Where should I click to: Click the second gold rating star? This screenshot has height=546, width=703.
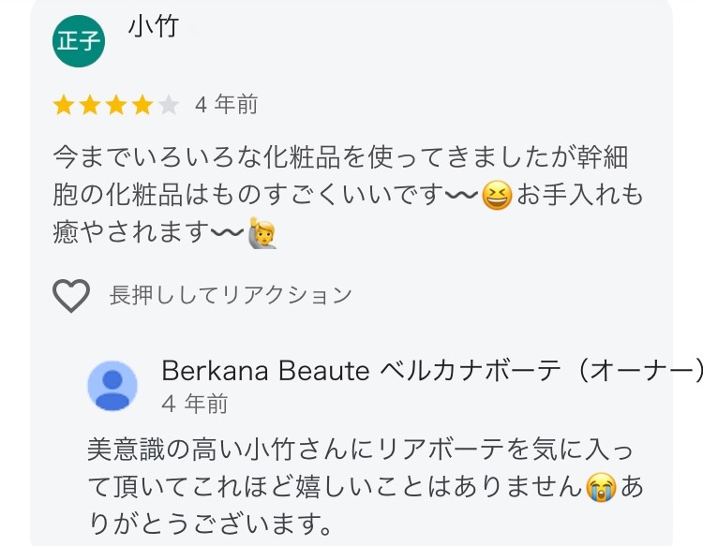(90, 105)
